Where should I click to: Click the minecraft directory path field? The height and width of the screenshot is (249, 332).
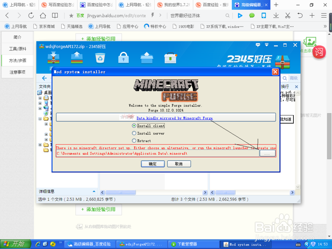point(158,153)
